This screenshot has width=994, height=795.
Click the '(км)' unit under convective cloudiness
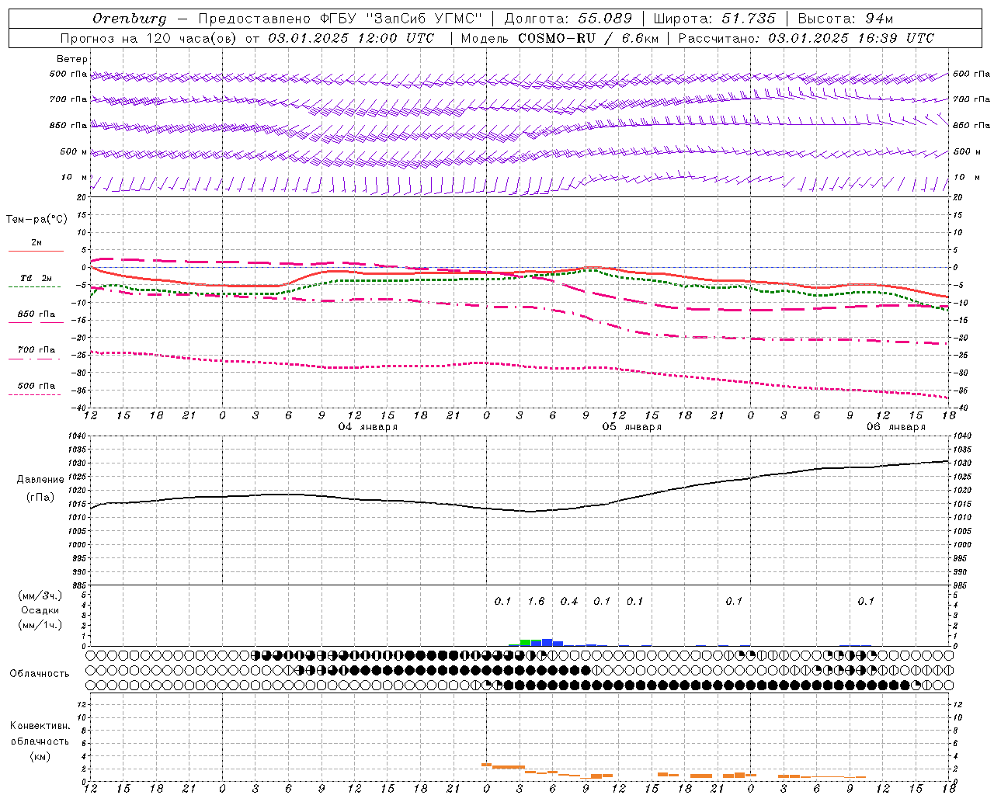coord(40,756)
